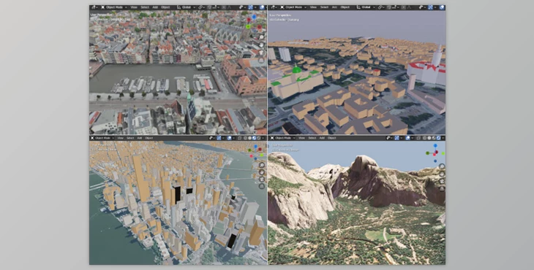The width and height of the screenshot is (534, 270).
Task: Click green Y axis of harbor viewport gizmo
Action: tap(248, 26)
